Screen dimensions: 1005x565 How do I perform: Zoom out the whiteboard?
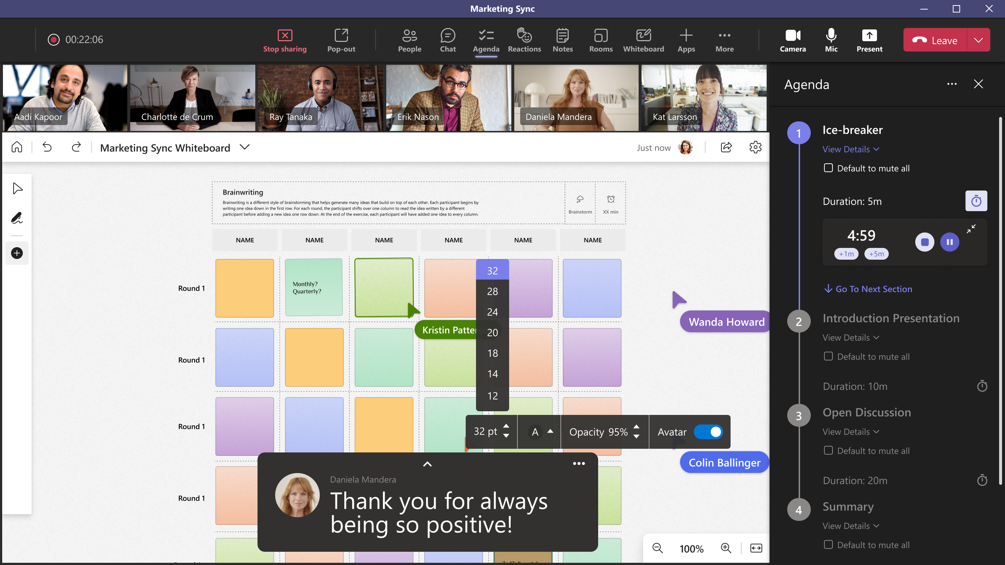click(657, 548)
